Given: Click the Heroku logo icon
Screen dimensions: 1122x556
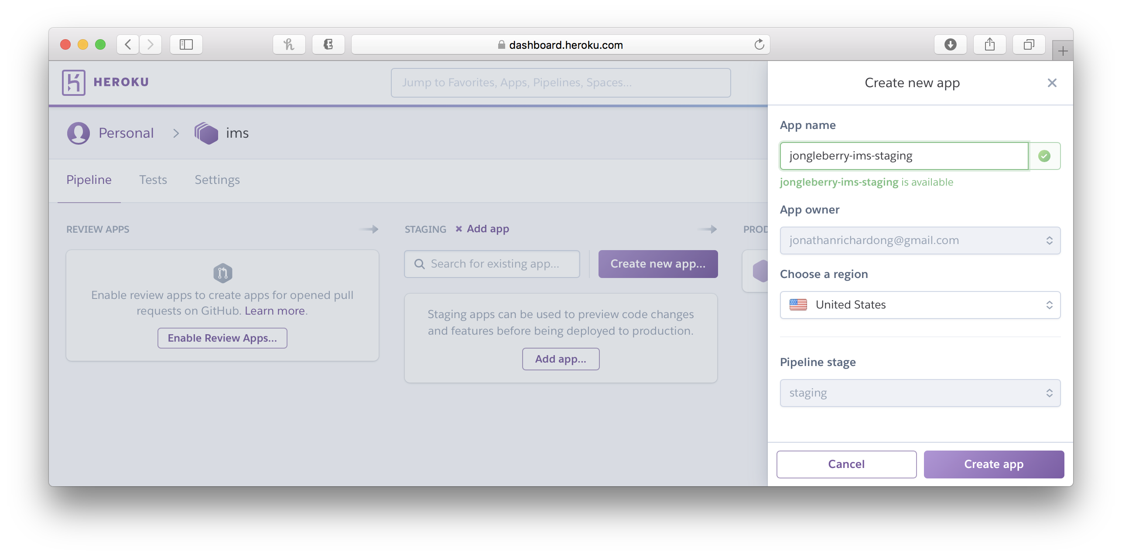Looking at the screenshot, I should tap(73, 82).
